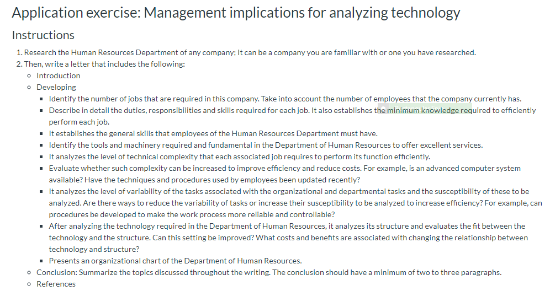Click the Presents an organizational chart bullet
Image resolution: width=550 pixels, height=291 pixels.
click(x=175, y=261)
